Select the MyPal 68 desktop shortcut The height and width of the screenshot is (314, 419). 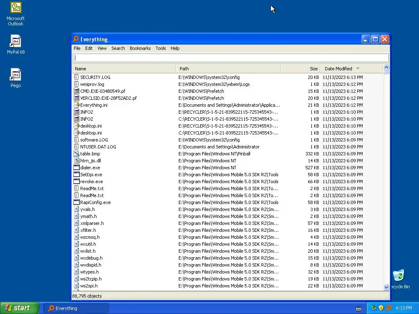(x=16, y=44)
